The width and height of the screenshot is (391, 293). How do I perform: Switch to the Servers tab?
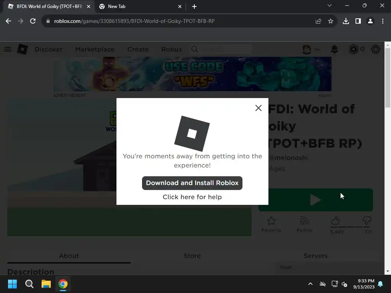tap(315, 256)
